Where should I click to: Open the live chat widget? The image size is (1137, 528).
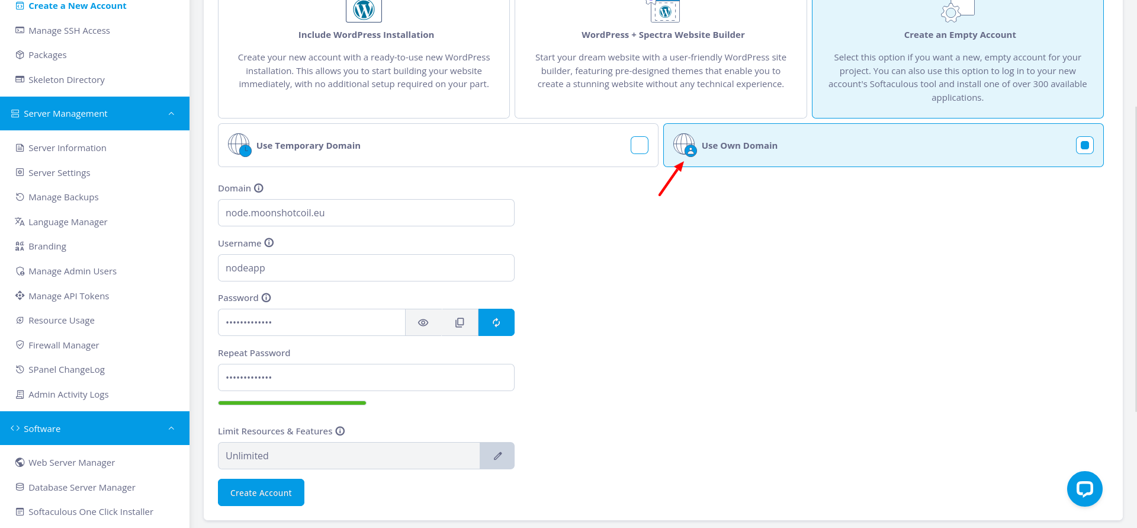(x=1084, y=489)
